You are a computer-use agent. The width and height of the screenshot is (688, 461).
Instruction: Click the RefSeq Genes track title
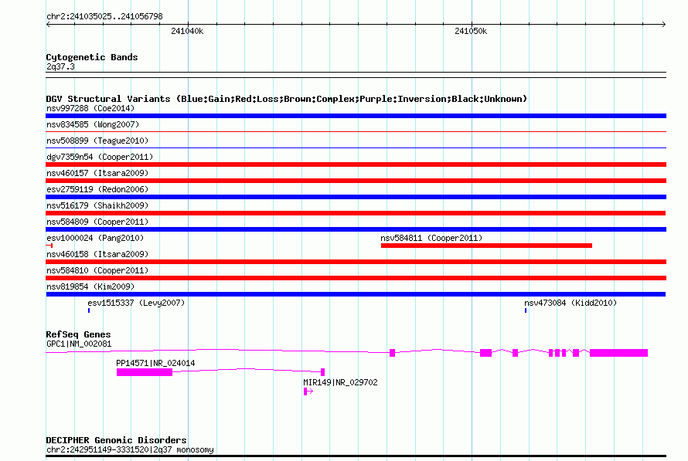(x=78, y=334)
